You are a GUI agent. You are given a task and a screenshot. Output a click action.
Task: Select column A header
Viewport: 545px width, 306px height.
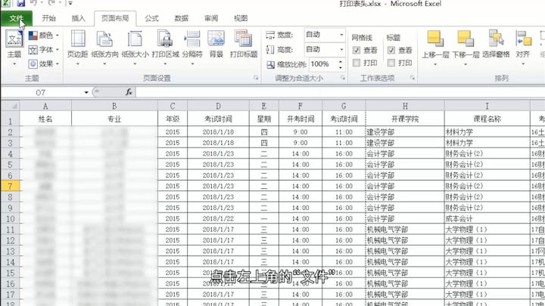[45, 107]
